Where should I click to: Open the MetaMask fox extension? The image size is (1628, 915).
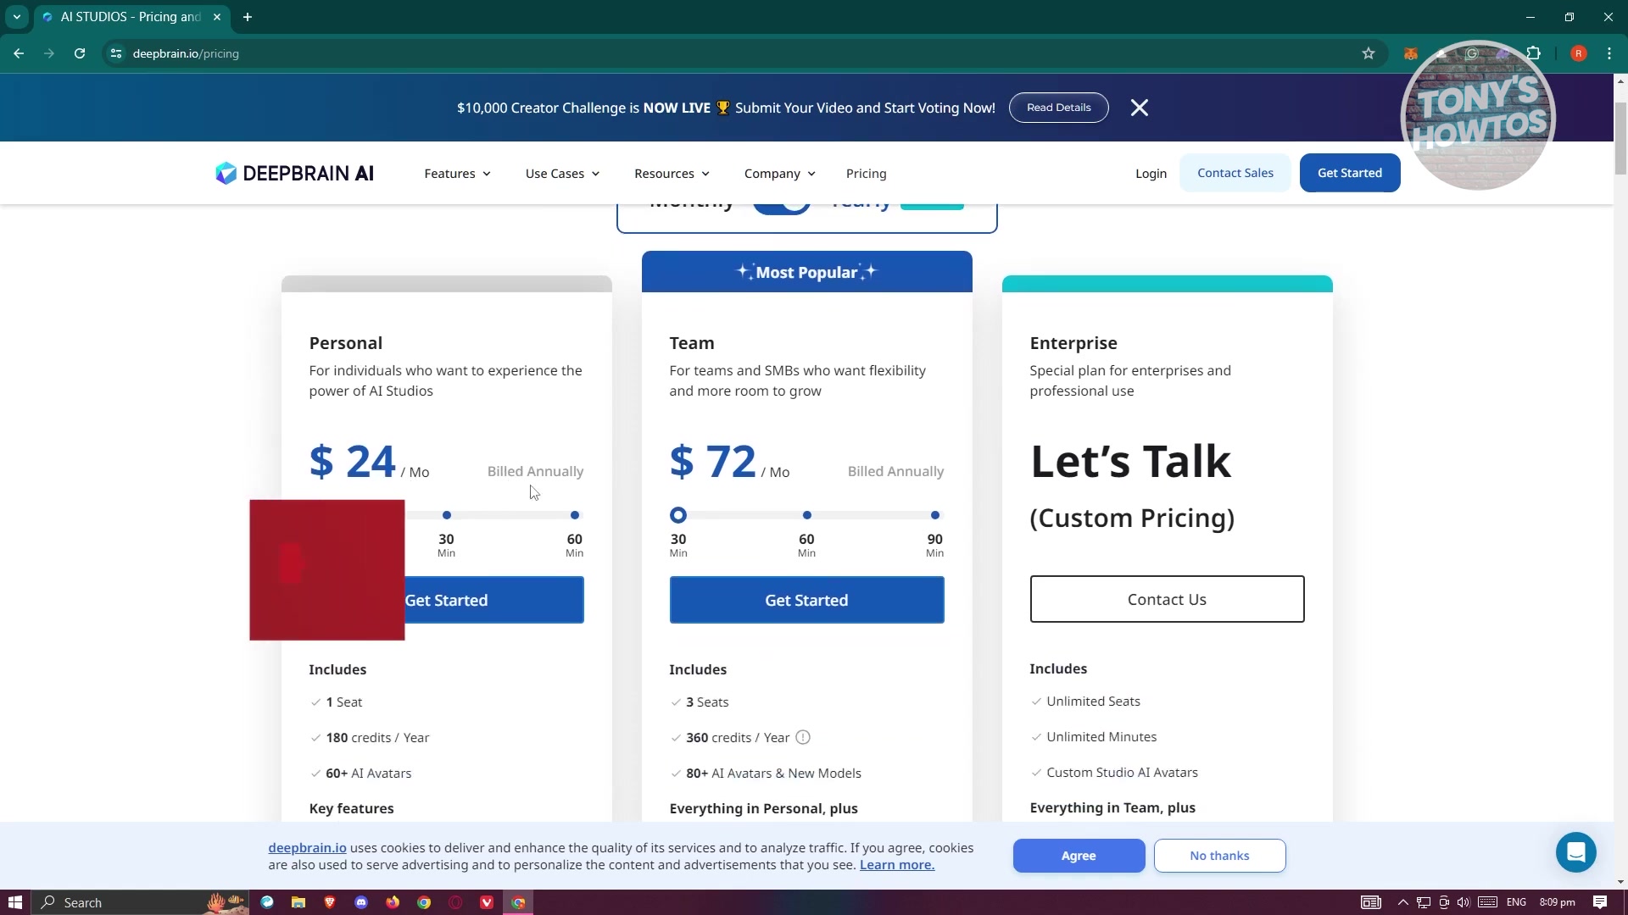(1410, 53)
